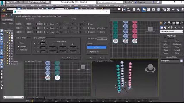Open the Tools menu
184x103 pixels.
coord(16,5)
